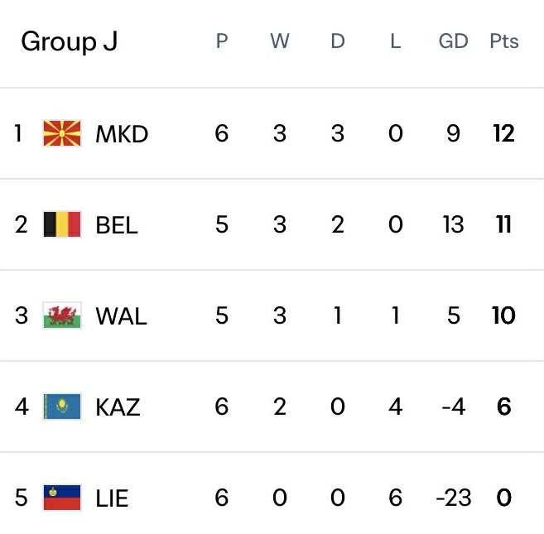Image resolution: width=544 pixels, height=534 pixels.
Task: Click the D (draws) column header
Action: tap(337, 41)
